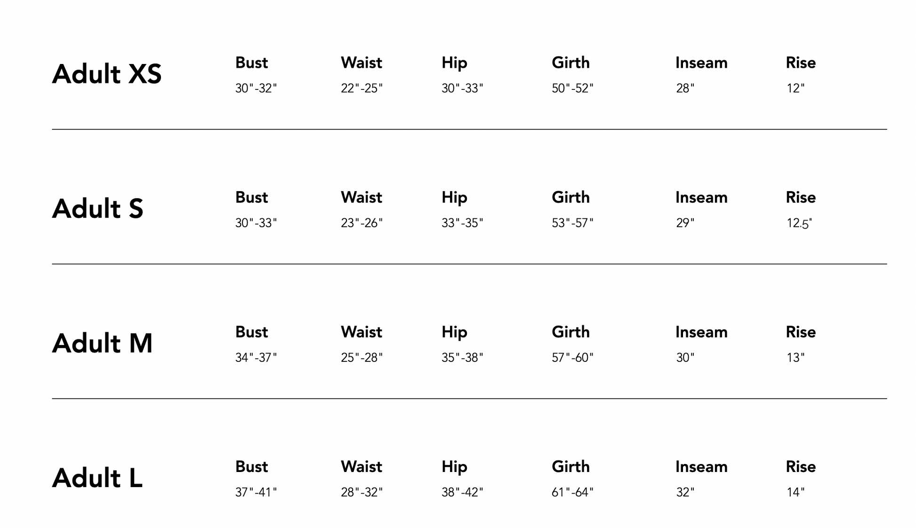This screenshot has height=528, width=916.
Task: Select the Adult L inseam value 32"
Action: (x=685, y=492)
